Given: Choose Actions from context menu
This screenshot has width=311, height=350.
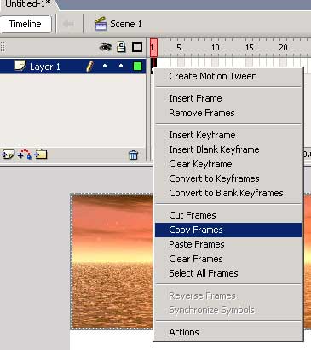Looking at the screenshot, I should click(x=228, y=332).
